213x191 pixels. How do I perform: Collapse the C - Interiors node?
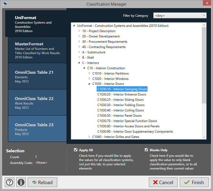(x=79, y=63)
